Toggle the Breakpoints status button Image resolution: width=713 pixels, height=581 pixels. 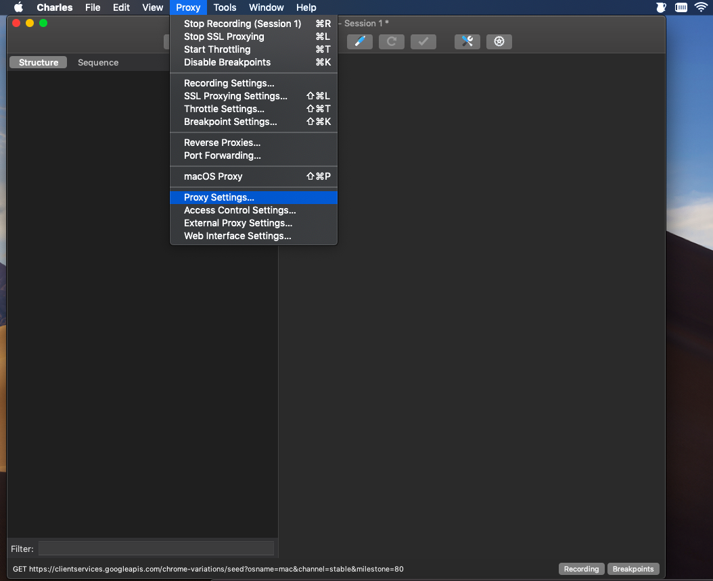click(633, 569)
